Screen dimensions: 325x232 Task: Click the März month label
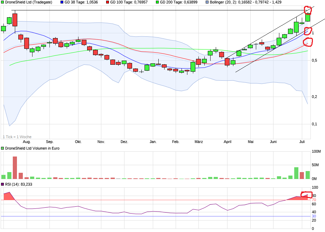198,142
